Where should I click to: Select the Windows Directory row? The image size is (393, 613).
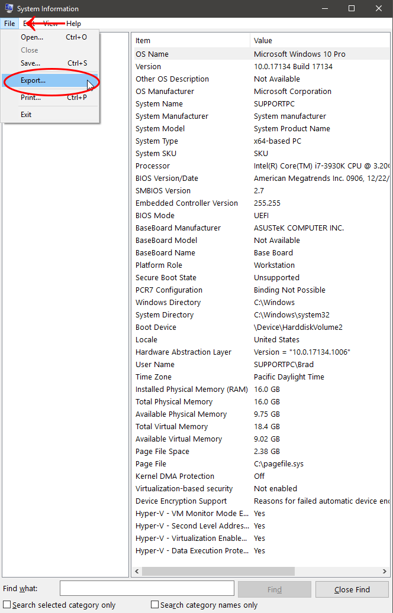coord(262,303)
